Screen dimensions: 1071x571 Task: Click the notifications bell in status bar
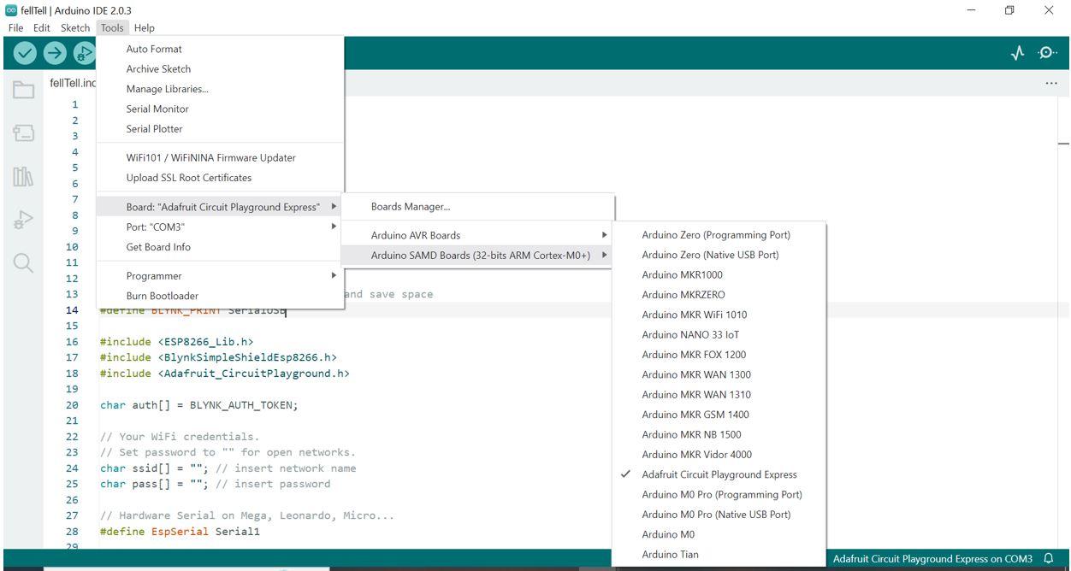tap(1049, 559)
